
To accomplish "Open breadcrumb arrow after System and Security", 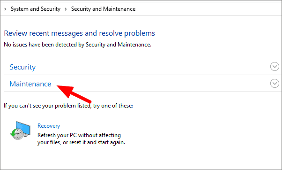I will (66, 9).
